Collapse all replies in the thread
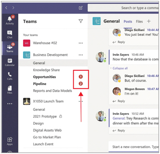Viewport: 160px width, 154px height. (x=120, y=68)
